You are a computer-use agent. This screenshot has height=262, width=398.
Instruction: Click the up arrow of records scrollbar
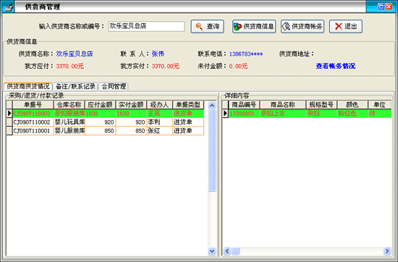pos(212,105)
